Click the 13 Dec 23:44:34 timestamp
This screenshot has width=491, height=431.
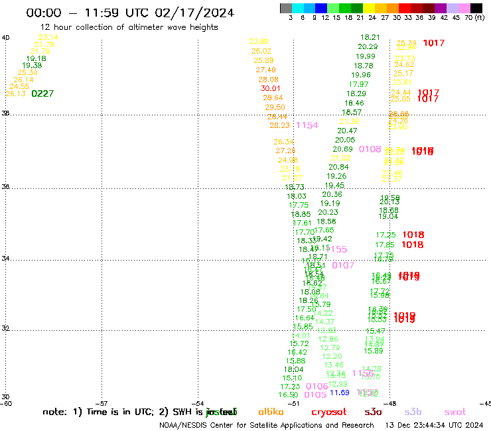[434, 425]
